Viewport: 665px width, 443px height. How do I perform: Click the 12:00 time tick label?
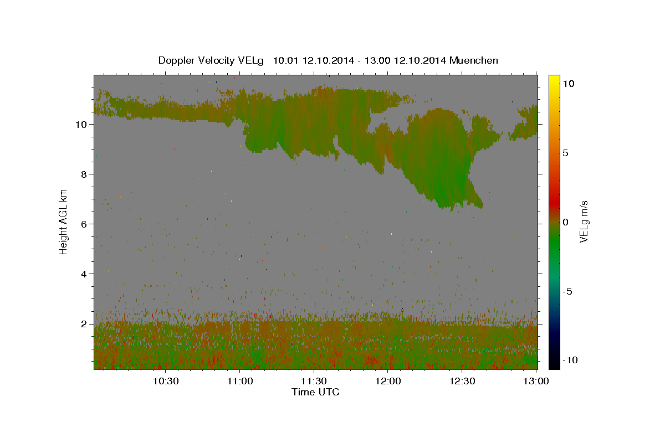tap(388, 382)
